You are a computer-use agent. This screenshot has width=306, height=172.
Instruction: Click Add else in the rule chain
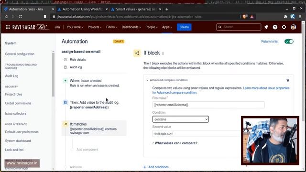click(76, 167)
